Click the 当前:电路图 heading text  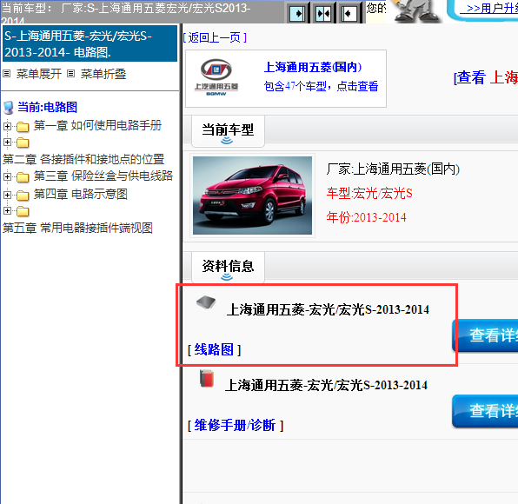point(47,108)
